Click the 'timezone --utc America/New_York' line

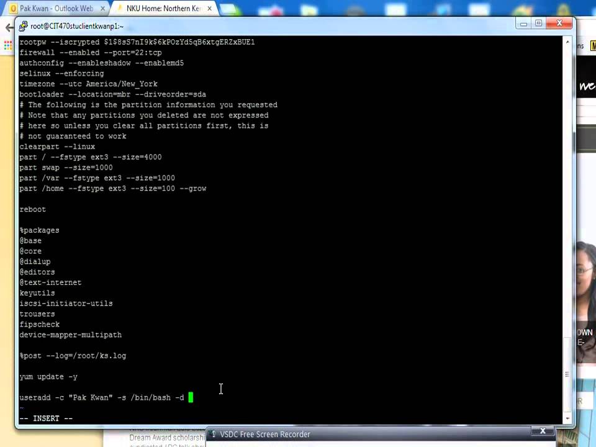(x=88, y=84)
